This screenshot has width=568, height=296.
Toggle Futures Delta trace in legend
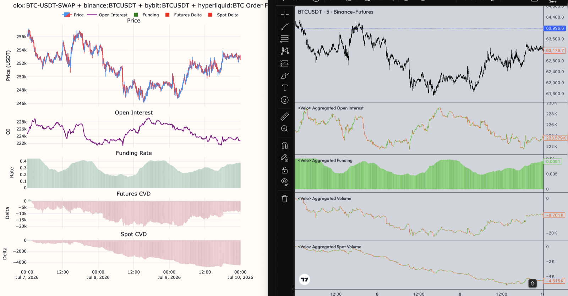click(184, 15)
